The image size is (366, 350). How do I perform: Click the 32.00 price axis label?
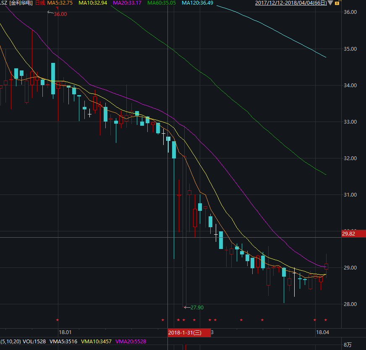350,158
